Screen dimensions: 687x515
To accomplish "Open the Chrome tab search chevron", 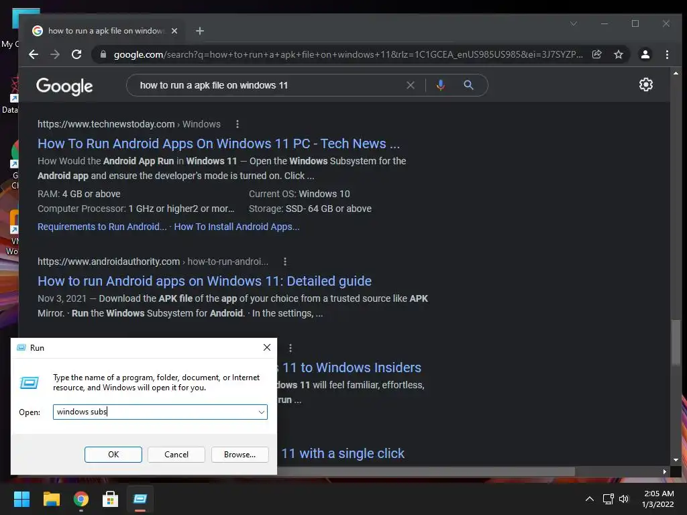I will (x=574, y=23).
